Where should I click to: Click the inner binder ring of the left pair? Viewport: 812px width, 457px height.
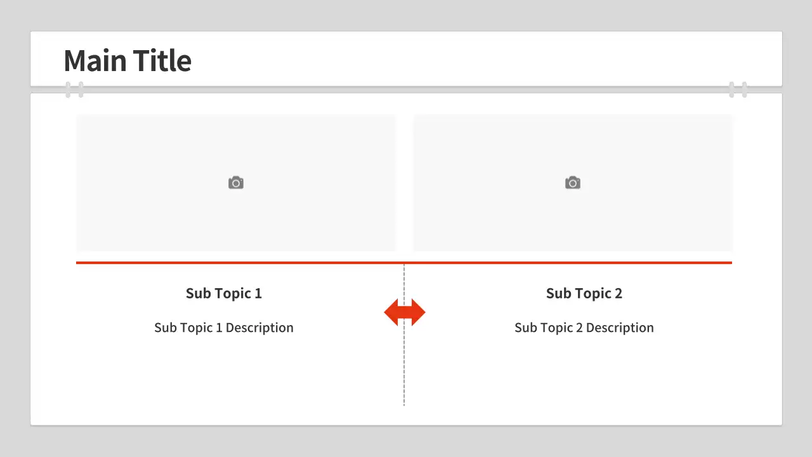pos(81,89)
